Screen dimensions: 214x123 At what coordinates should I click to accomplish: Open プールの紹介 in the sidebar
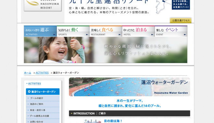pos(43,98)
